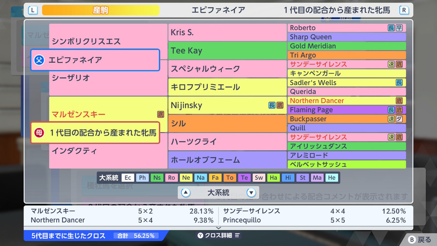Click the 速 badge on Buckpasser
The height and width of the screenshot is (246, 437).
pyautogui.click(x=391, y=119)
